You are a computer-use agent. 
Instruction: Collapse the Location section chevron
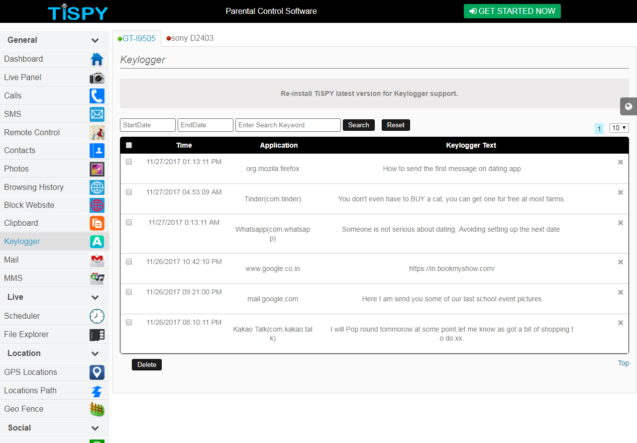pos(95,354)
